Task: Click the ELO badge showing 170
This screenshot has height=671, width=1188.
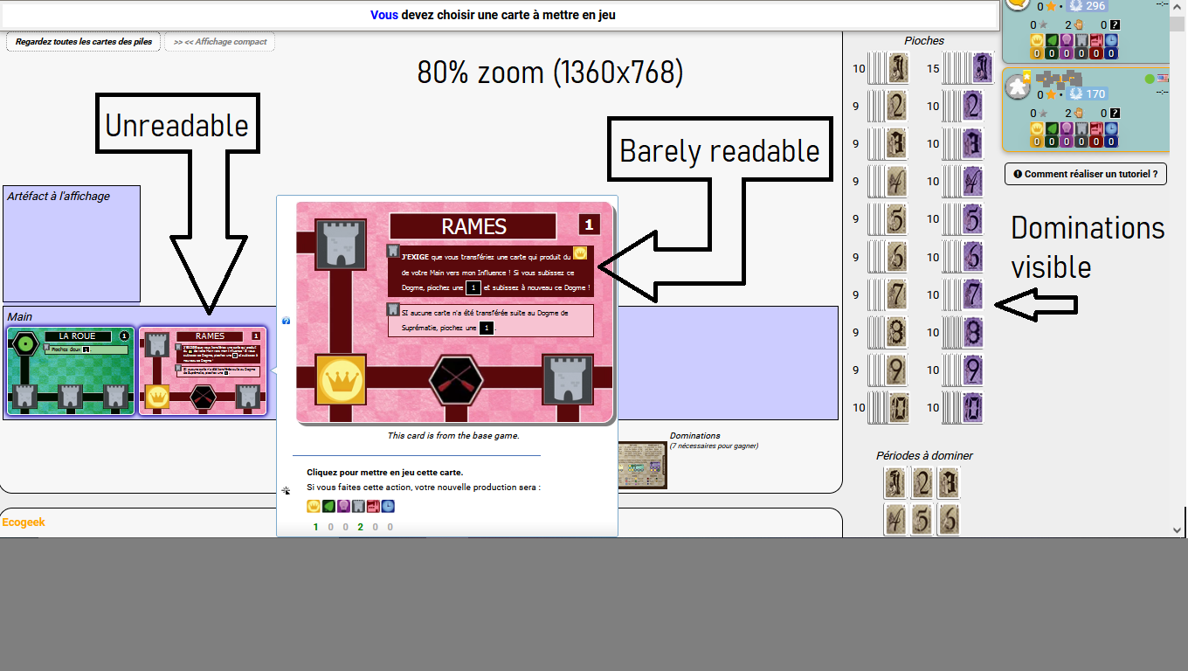Action: [x=1088, y=93]
